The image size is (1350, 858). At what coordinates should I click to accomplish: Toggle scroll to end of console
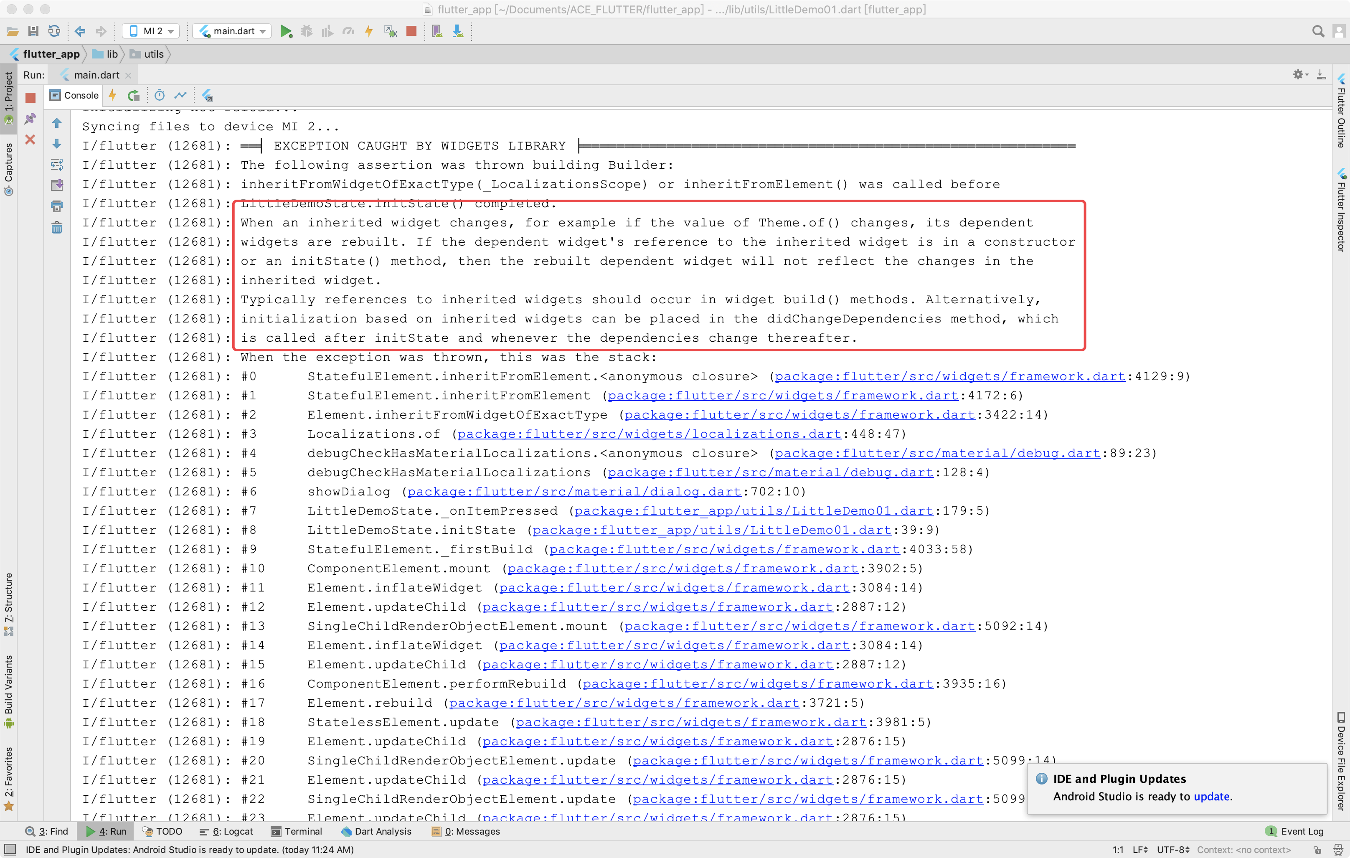click(57, 185)
